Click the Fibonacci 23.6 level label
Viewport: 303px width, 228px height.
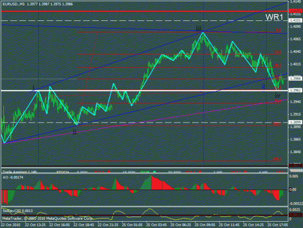tap(278, 52)
